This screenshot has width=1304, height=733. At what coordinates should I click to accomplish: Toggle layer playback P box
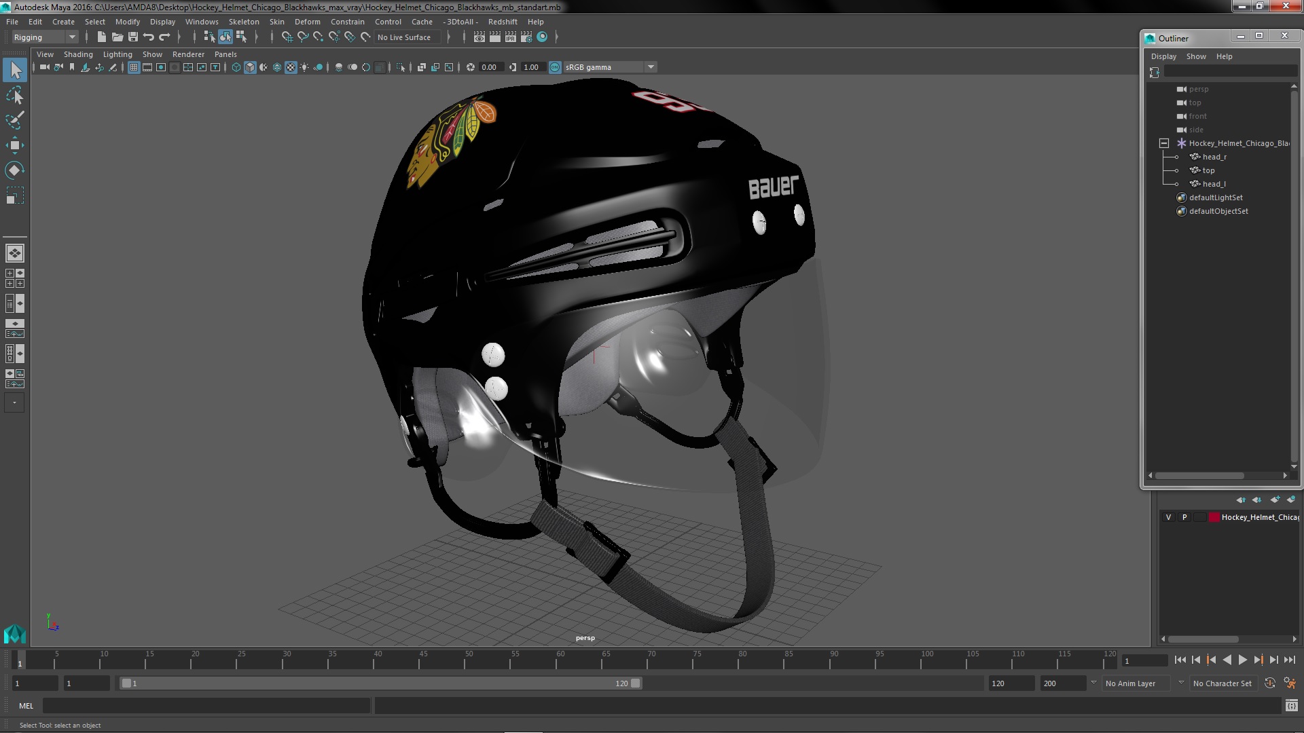tap(1184, 517)
